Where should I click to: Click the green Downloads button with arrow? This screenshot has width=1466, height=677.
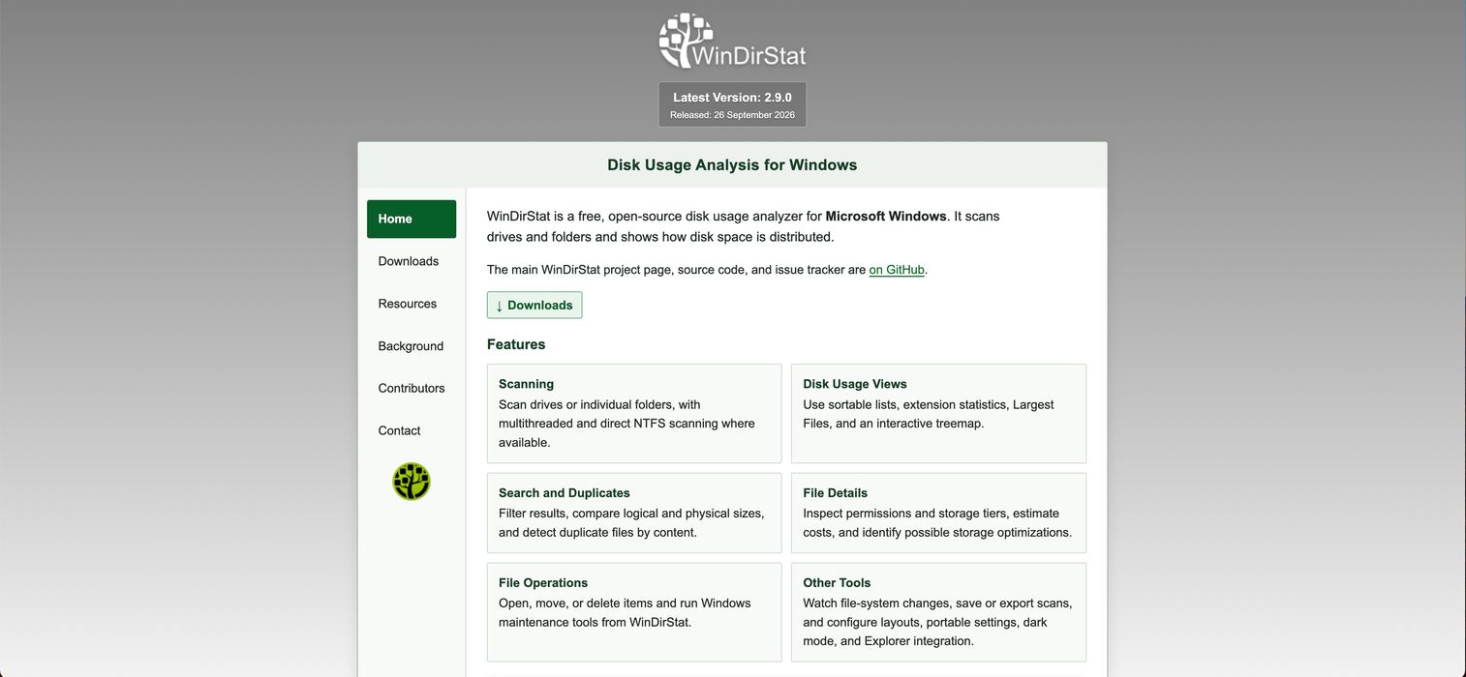point(534,305)
